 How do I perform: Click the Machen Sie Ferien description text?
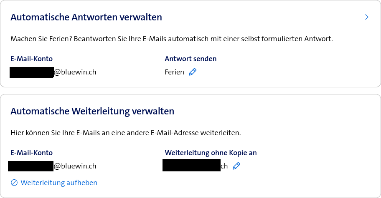point(171,39)
